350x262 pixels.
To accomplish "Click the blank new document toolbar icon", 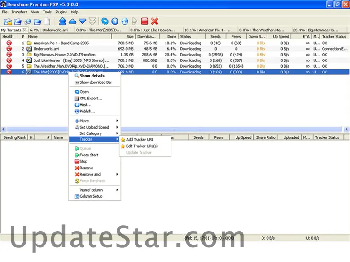I will [x=47, y=21].
